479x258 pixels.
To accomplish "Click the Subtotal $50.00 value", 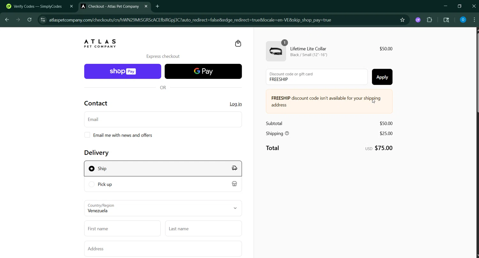I will click(386, 123).
